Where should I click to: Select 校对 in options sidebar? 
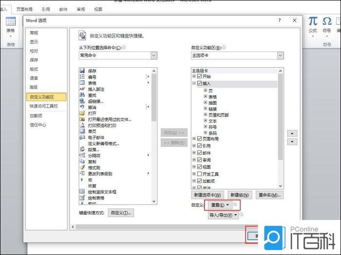point(34,51)
